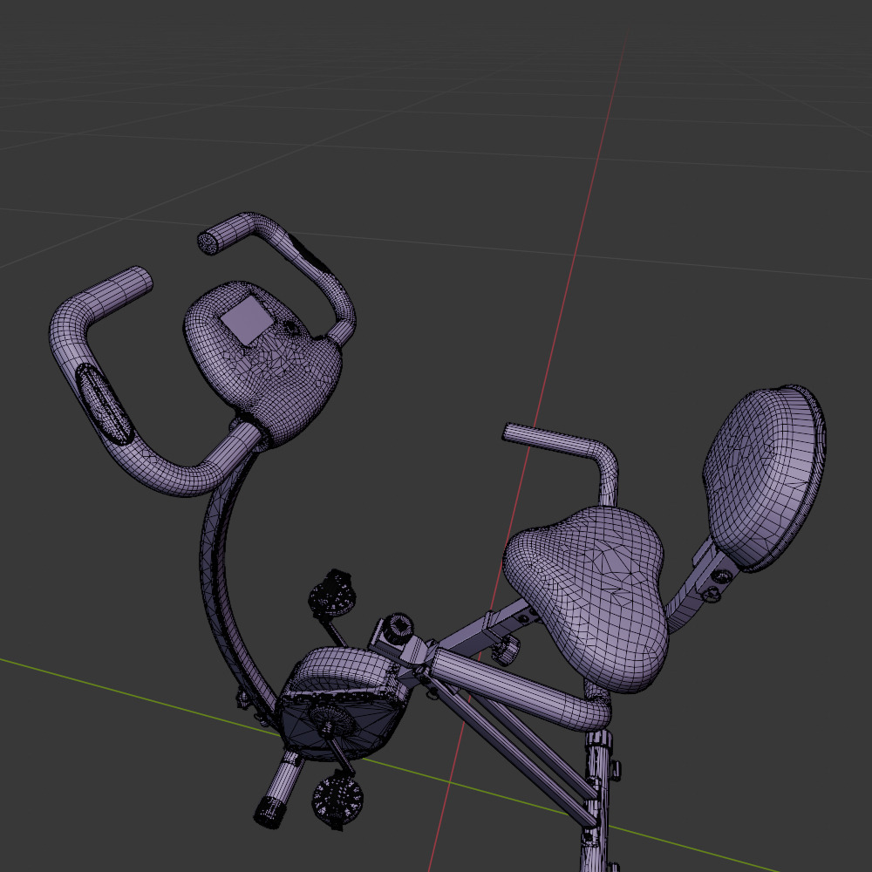This screenshot has width=872, height=872.
Task: Select the round adjustment knob near flywheel
Action: click(399, 629)
